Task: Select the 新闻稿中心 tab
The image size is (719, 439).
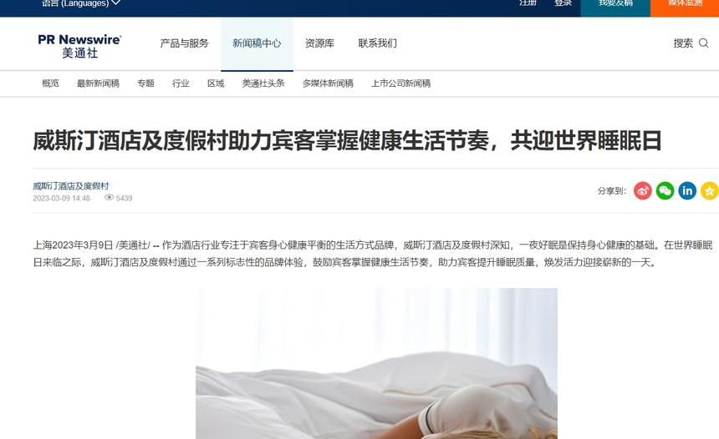Action: tap(257, 44)
